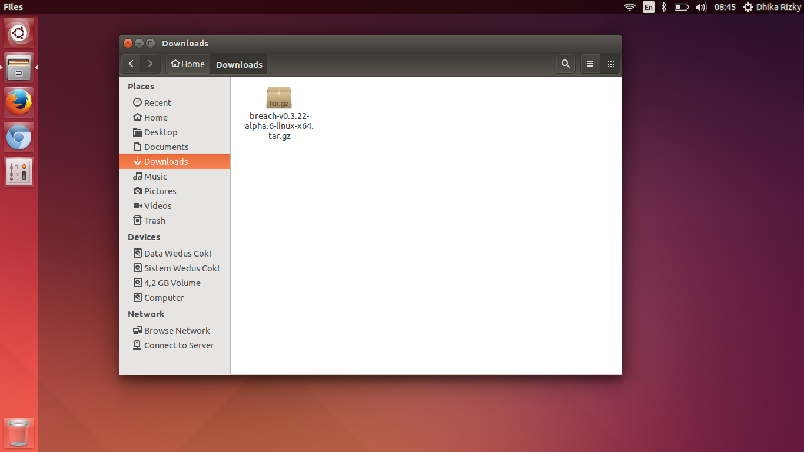Open the Unity Tweak settings launcher icon

coord(19,172)
